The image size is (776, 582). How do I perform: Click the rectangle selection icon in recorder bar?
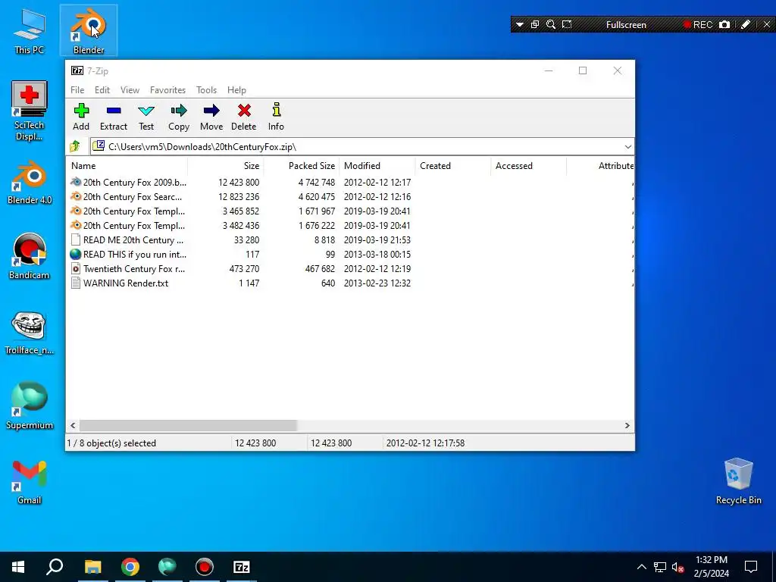coord(567,25)
